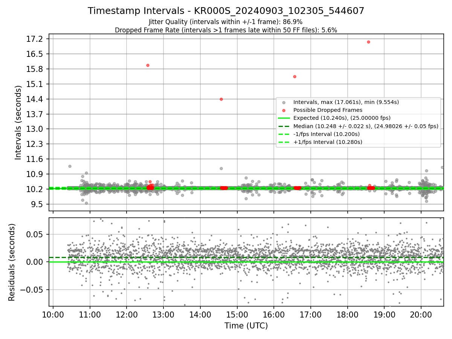Click the gray point near 11.25s at 10:27
The width and height of the screenshot is (452, 339).
[x=70, y=166]
